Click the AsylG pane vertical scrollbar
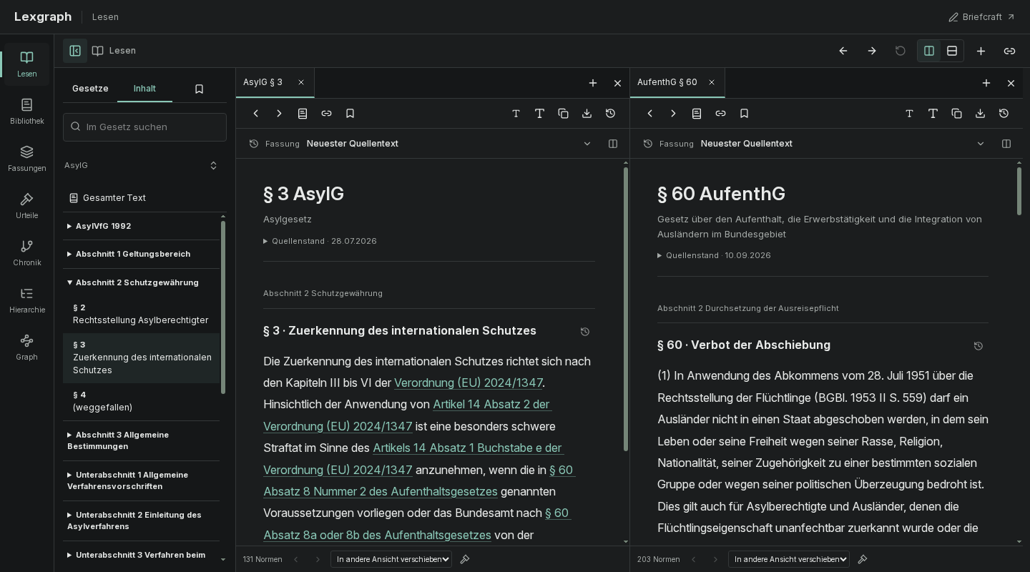The image size is (1030, 572). pyautogui.click(x=627, y=309)
